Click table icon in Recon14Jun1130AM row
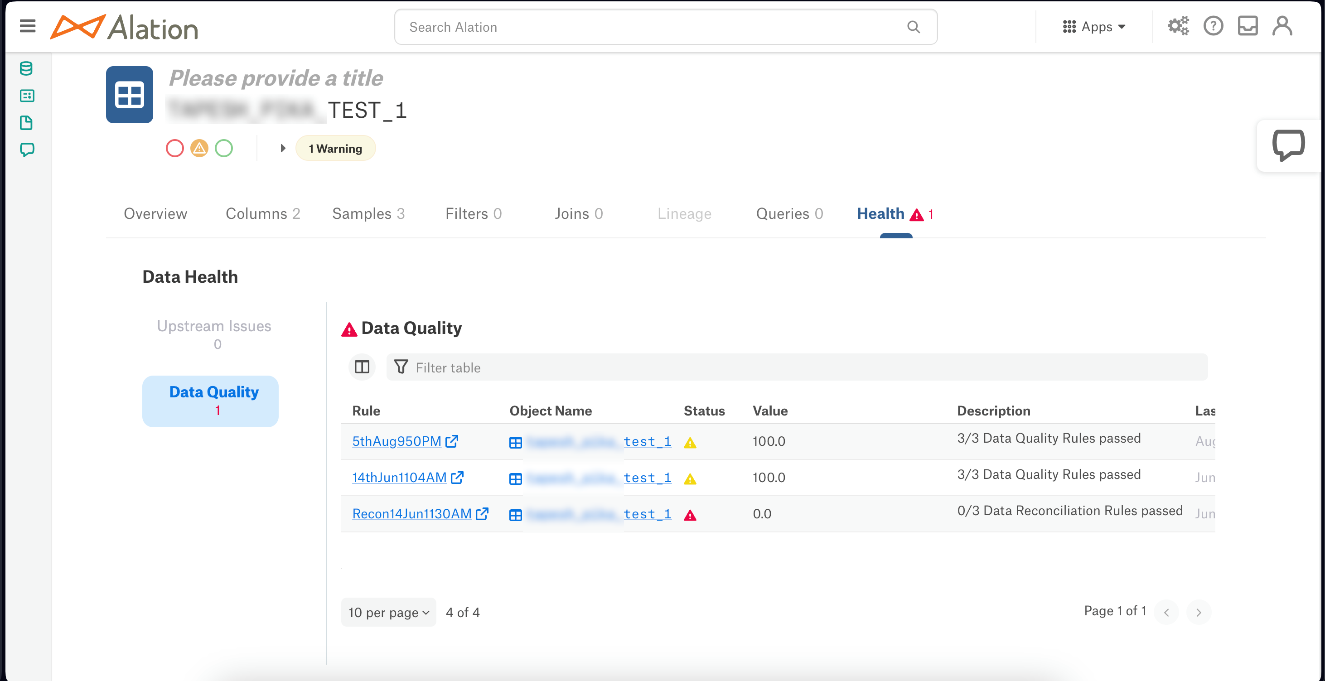The width and height of the screenshot is (1325, 681). pyautogui.click(x=515, y=515)
